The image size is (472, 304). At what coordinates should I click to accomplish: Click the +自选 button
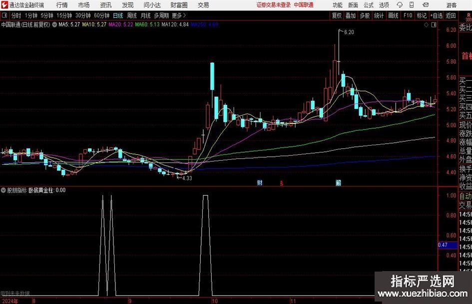(436, 15)
